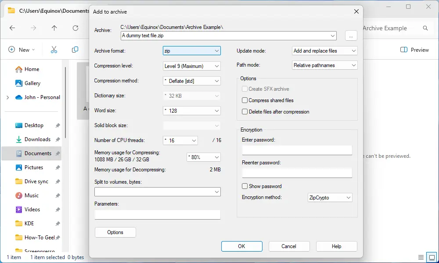Viewport: 439px width, 263px height.
Task: Cancel the Add to archive dialog
Action: 289,246
